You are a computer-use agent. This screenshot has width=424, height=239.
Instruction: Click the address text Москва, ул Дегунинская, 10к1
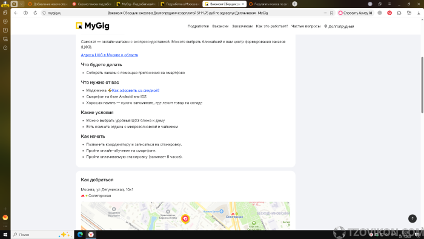pos(107,189)
